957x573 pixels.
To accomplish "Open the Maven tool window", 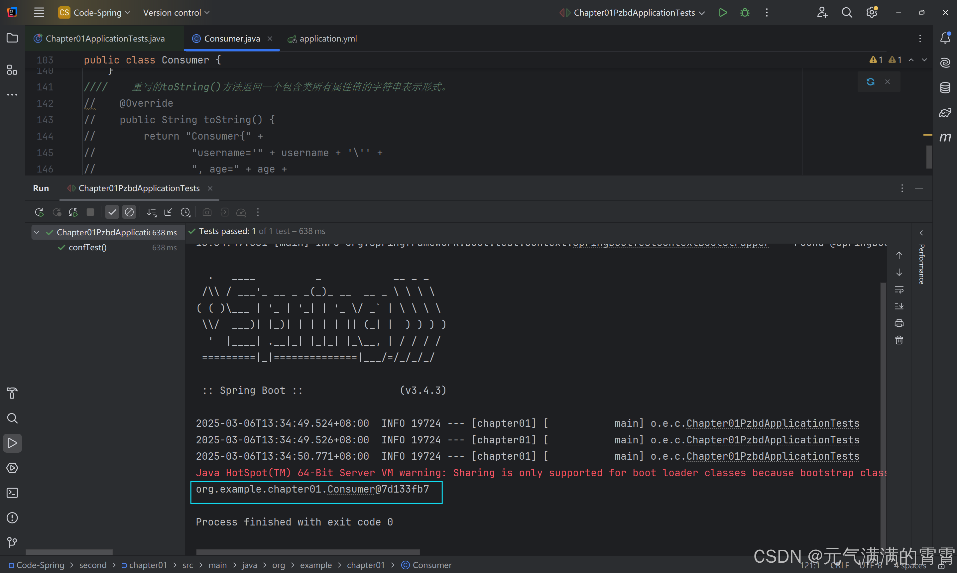I will click(945, 137).
